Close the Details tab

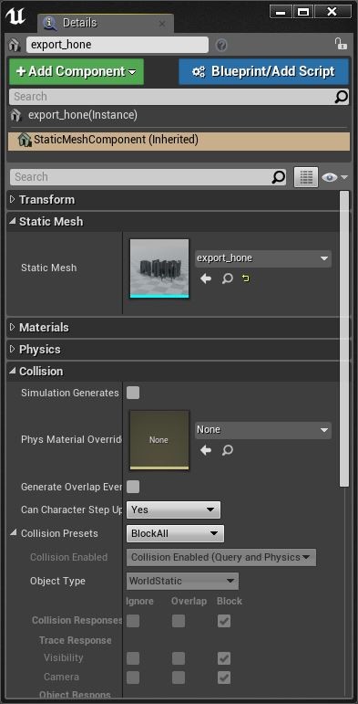pos(162,24)
